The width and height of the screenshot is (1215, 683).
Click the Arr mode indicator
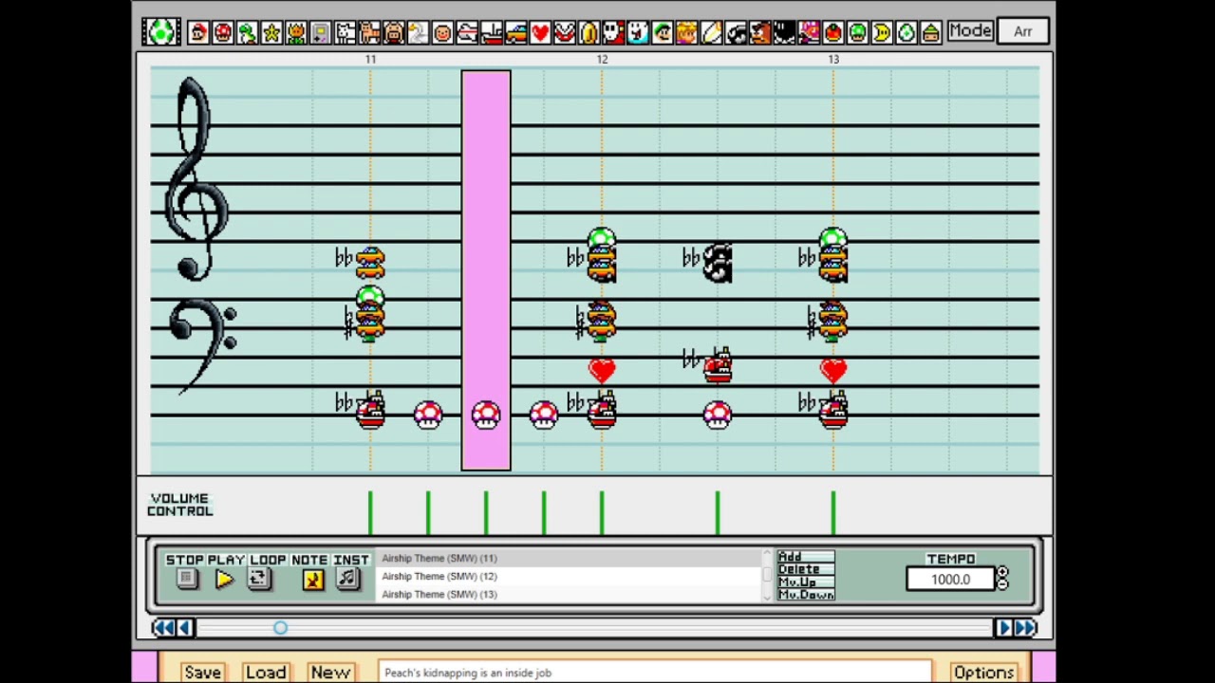(x=1022, y=31)
